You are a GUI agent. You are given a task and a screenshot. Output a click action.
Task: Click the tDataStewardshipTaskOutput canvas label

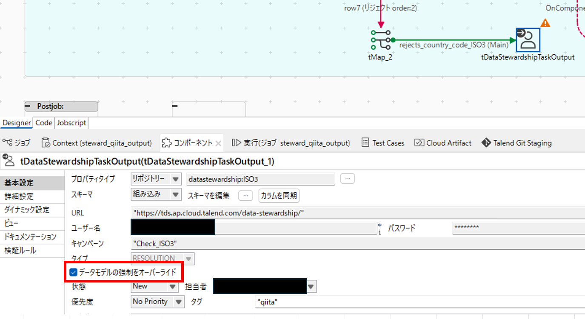point(528,57)
